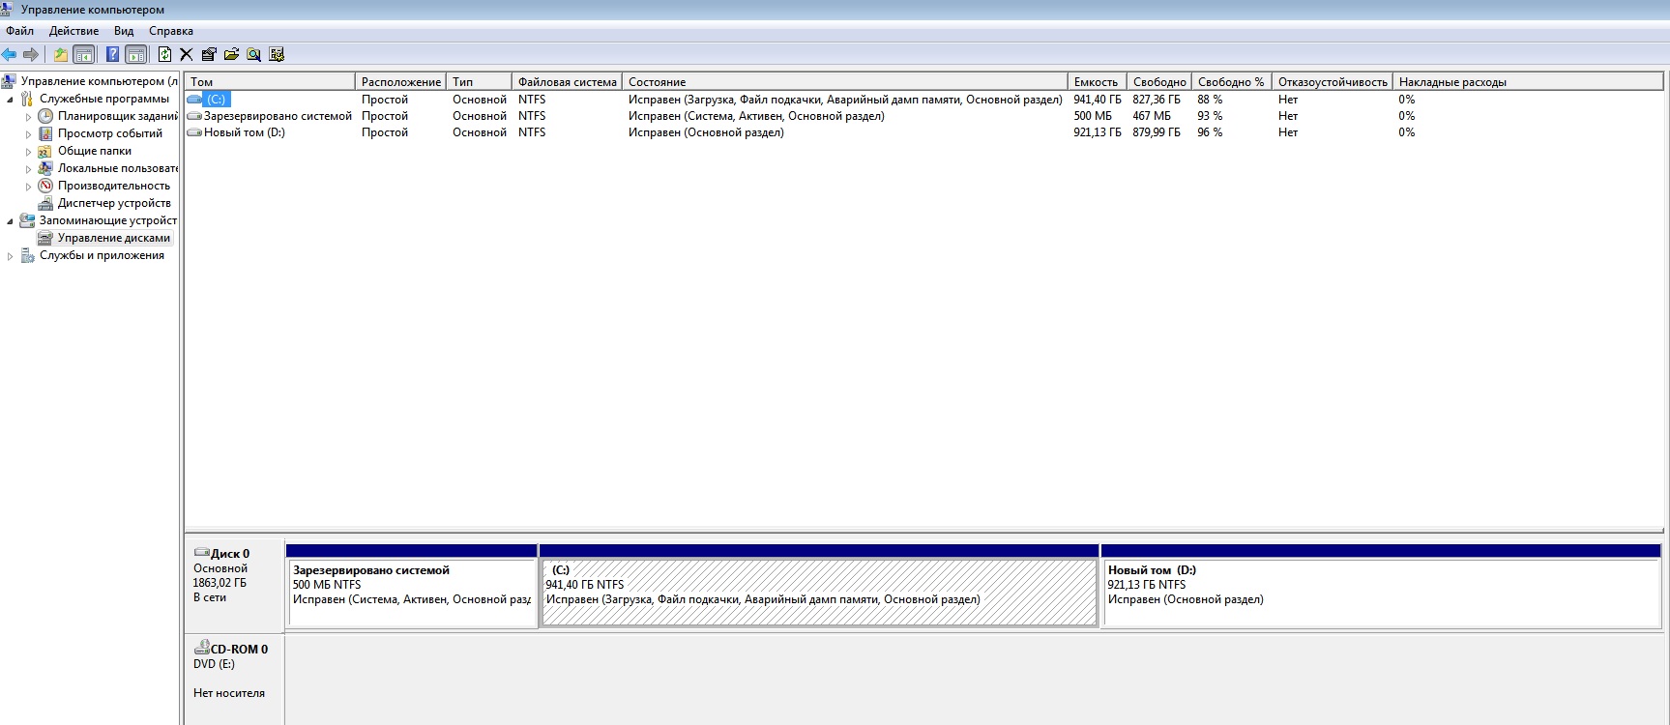This screenshot has width=1670, height=725.
Task: Click the Properties toolbar icon
Action: coord(209,55)
